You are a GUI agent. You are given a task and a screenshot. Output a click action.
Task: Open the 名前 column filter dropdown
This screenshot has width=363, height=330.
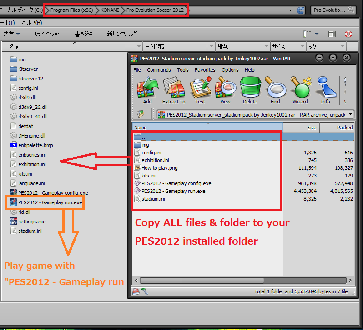click(139, 46)
